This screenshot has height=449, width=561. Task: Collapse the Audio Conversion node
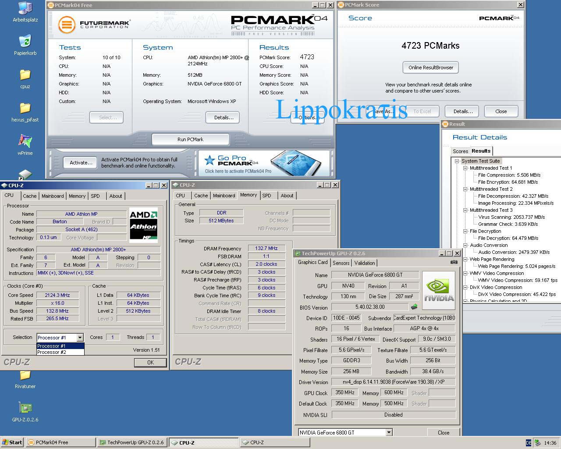[x=465, y=245]
